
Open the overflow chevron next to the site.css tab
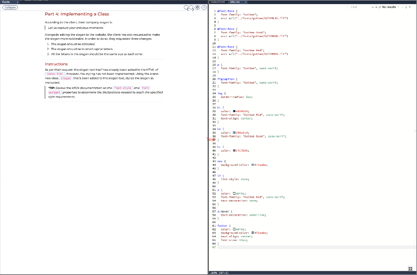[x=246, y=2]
